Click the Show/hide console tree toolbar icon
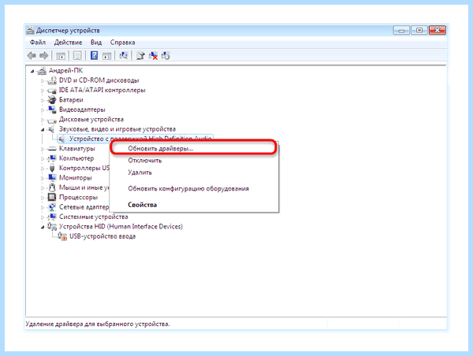This screenshot has height=356, width=473. (x=61, y=56)
